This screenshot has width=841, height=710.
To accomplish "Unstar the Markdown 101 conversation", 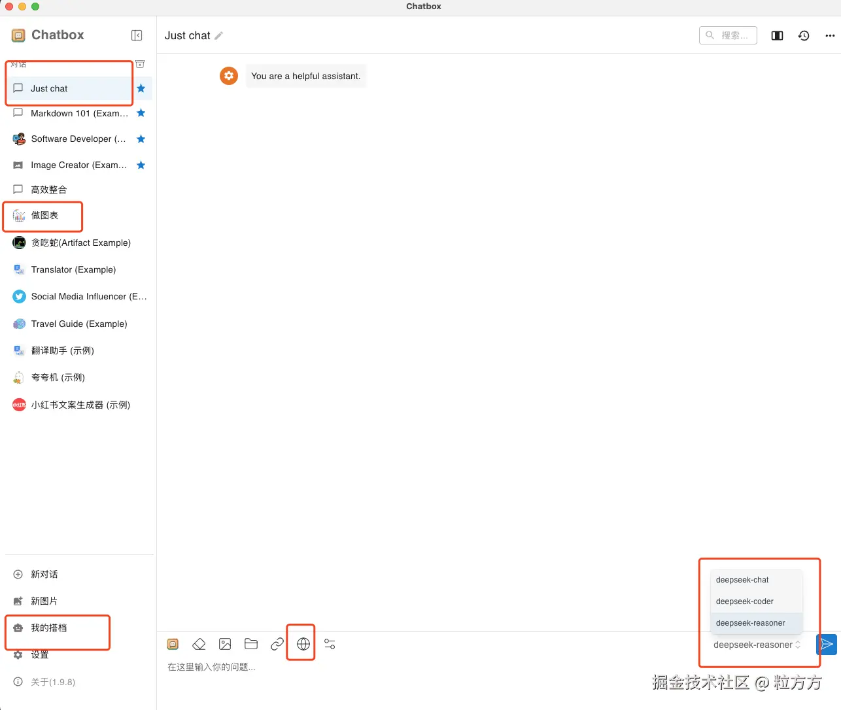I will coord(141,113).
